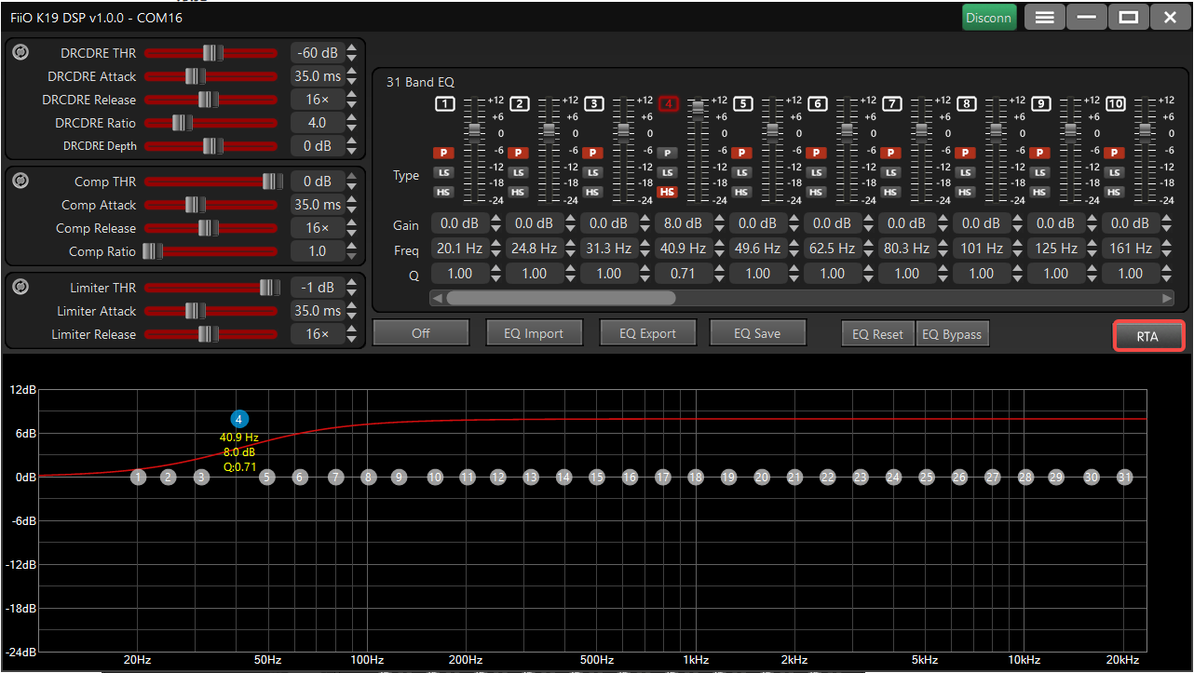Set band 9 type to Peak (P)
Viewport: 1194px width, 673px height.
(1040, 153)
